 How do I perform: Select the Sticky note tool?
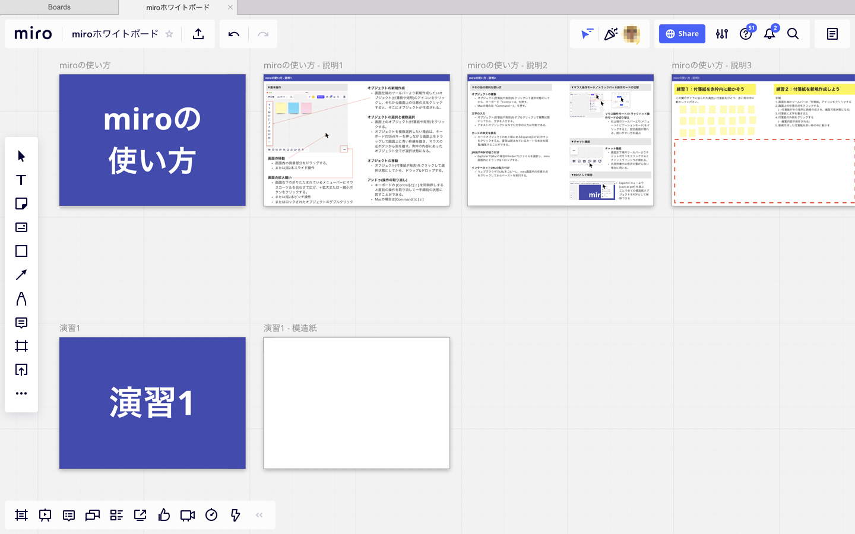(x=21, y=204)
